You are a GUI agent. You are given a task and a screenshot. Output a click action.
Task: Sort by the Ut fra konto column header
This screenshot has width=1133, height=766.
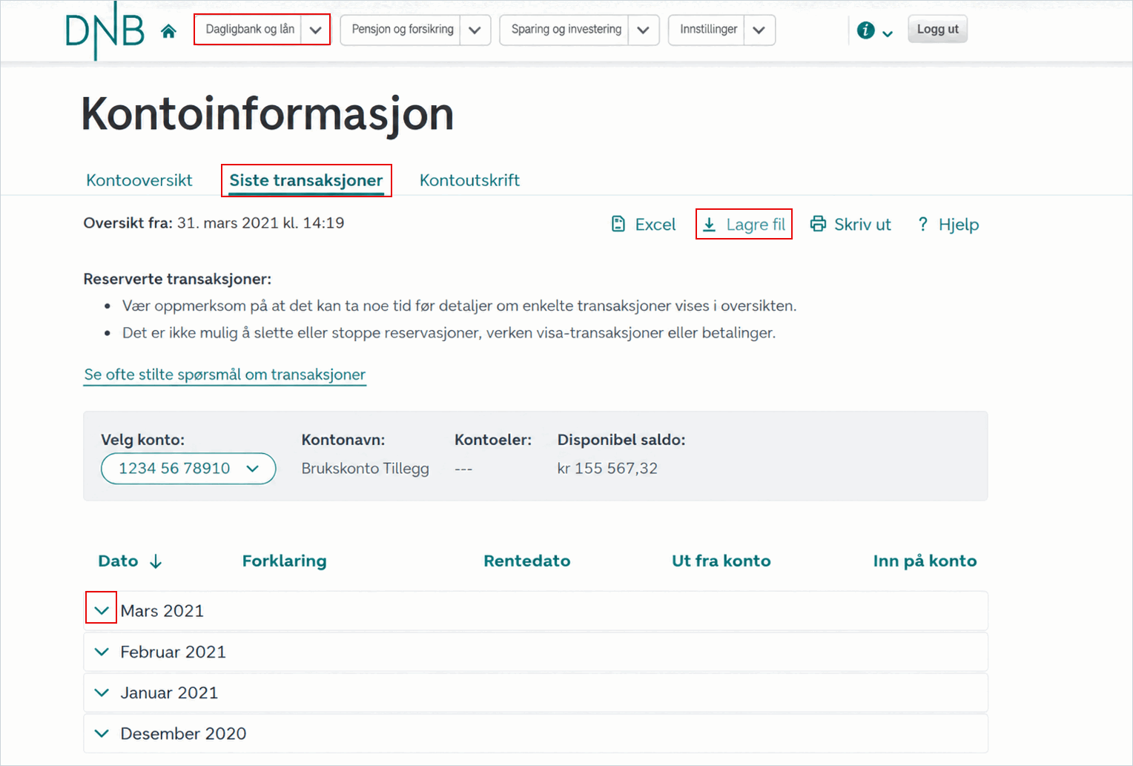[x=721, y=561]
